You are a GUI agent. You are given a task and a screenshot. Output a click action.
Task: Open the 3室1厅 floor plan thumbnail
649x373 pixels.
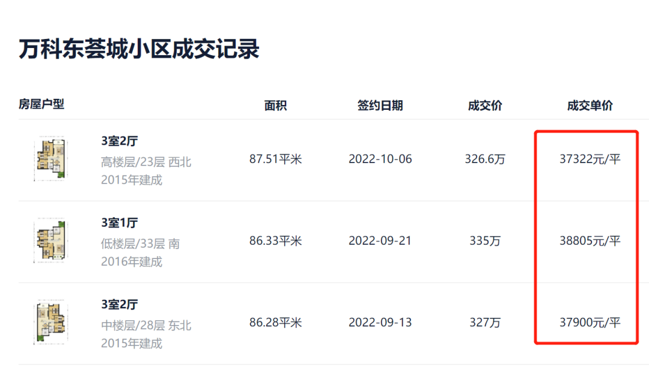point(50,241)
